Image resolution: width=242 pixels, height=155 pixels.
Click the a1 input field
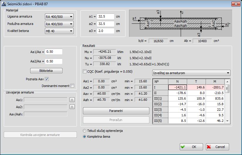(106, 16)
